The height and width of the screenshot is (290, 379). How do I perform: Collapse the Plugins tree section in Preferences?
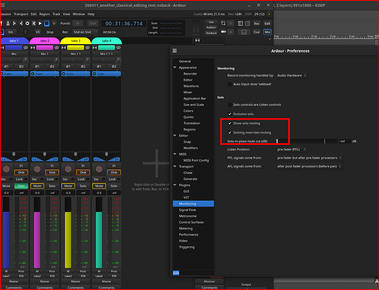point(175,185)
